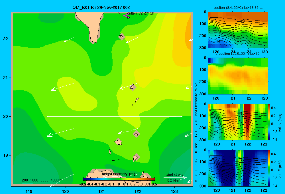
Task: Click the east endpoint of the section line
Action: (182, 116)
